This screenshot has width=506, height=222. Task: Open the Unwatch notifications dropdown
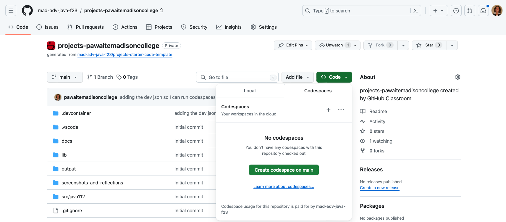pos(338,45)
